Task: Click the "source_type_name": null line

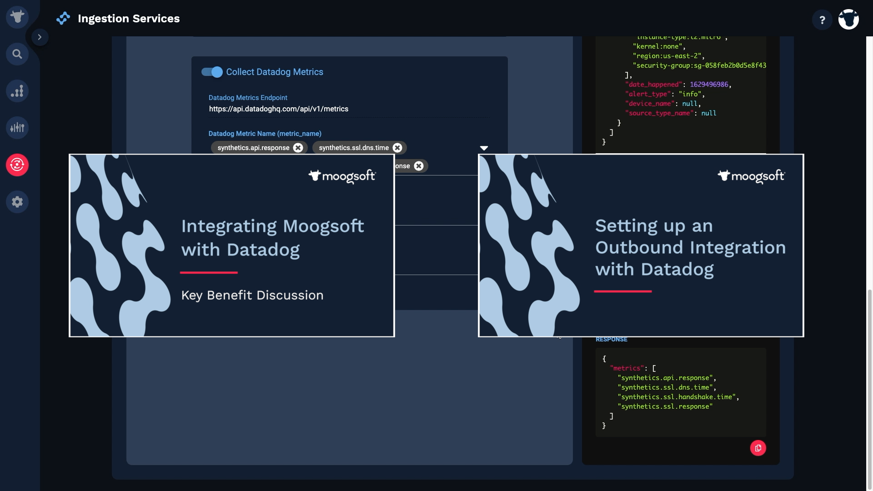Action: pos(671,113)
